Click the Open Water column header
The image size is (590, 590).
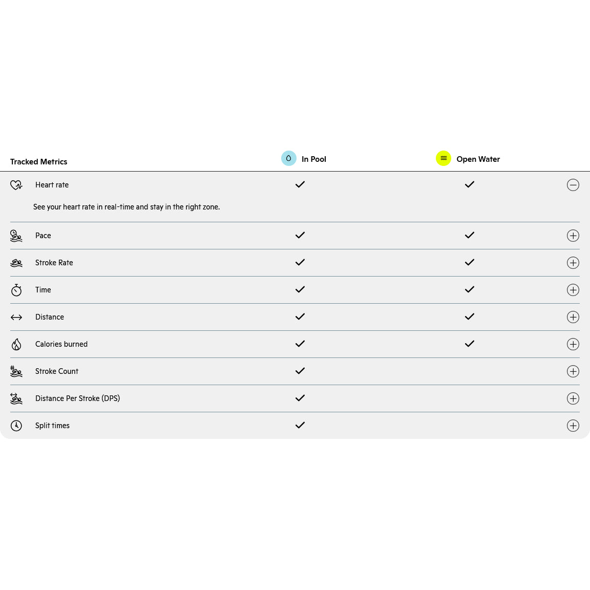tap(478, 159)
